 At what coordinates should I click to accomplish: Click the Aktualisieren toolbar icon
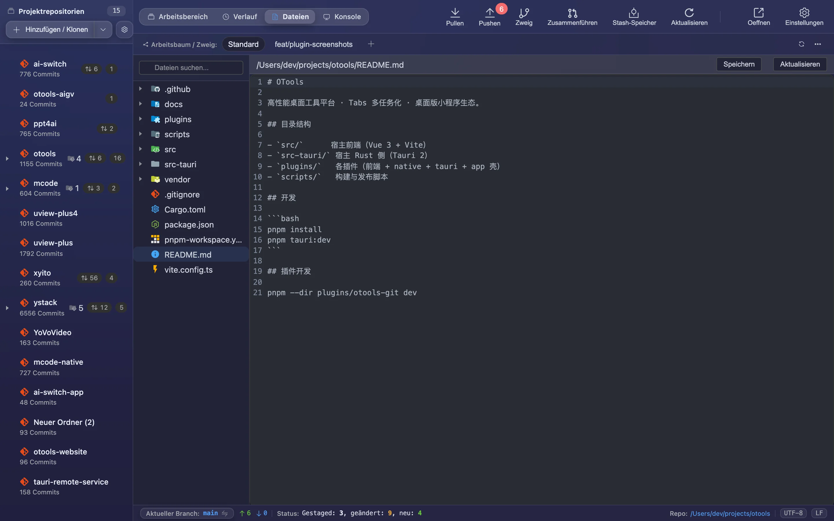click(x=689, y=13)
